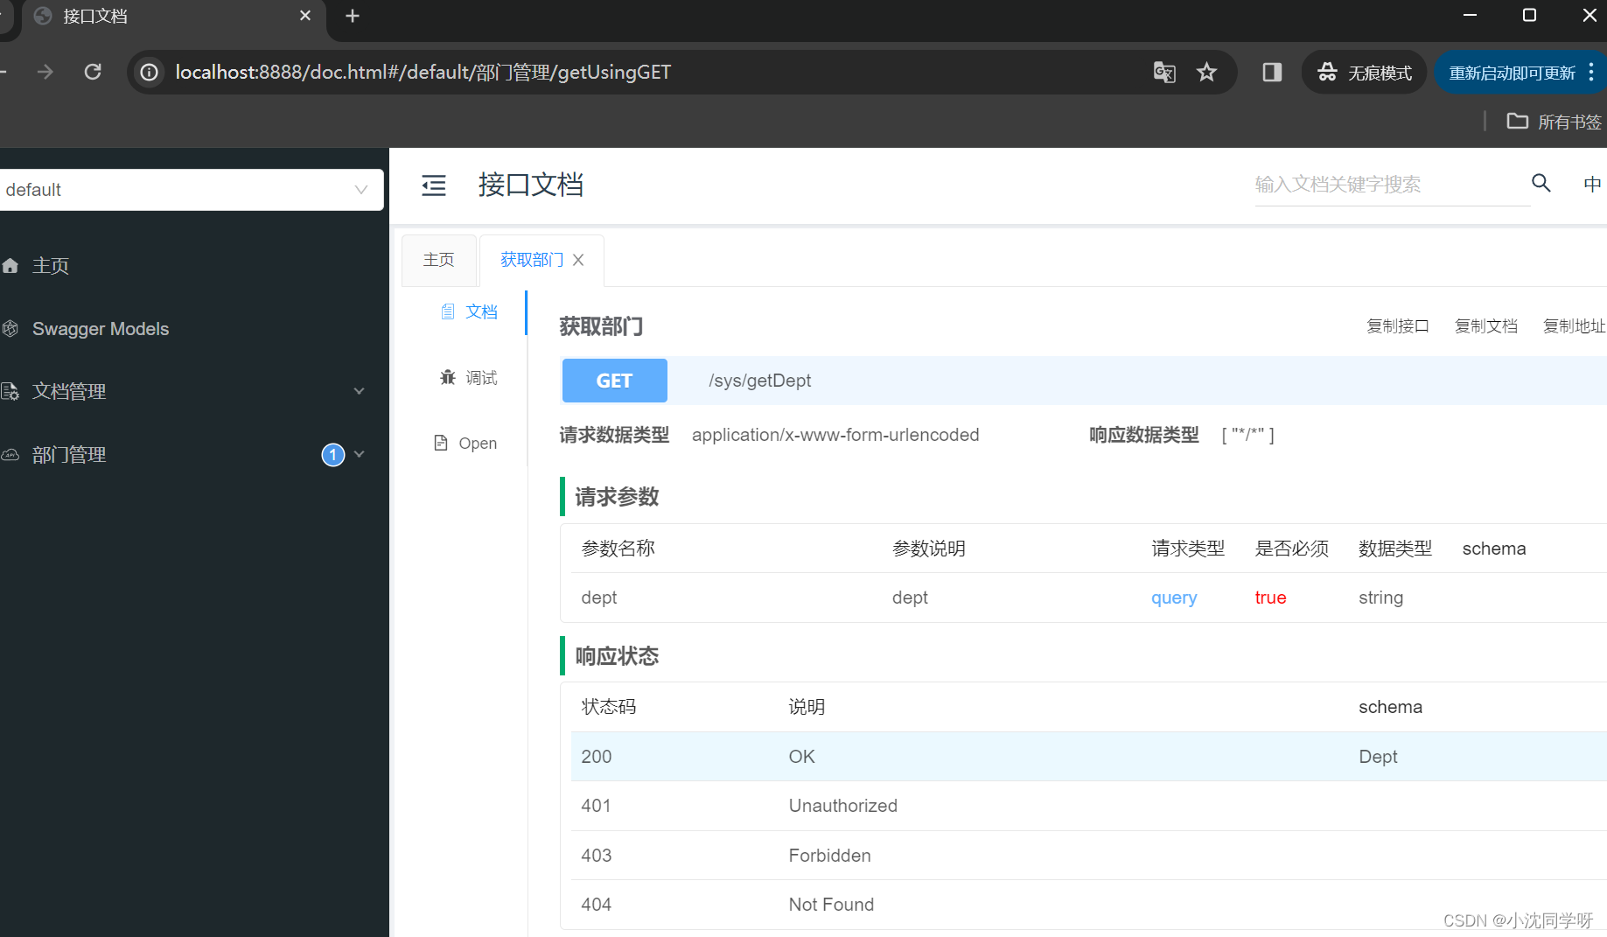
Task: Select the 获取部门 tab
Action: (x=530, y=259)
